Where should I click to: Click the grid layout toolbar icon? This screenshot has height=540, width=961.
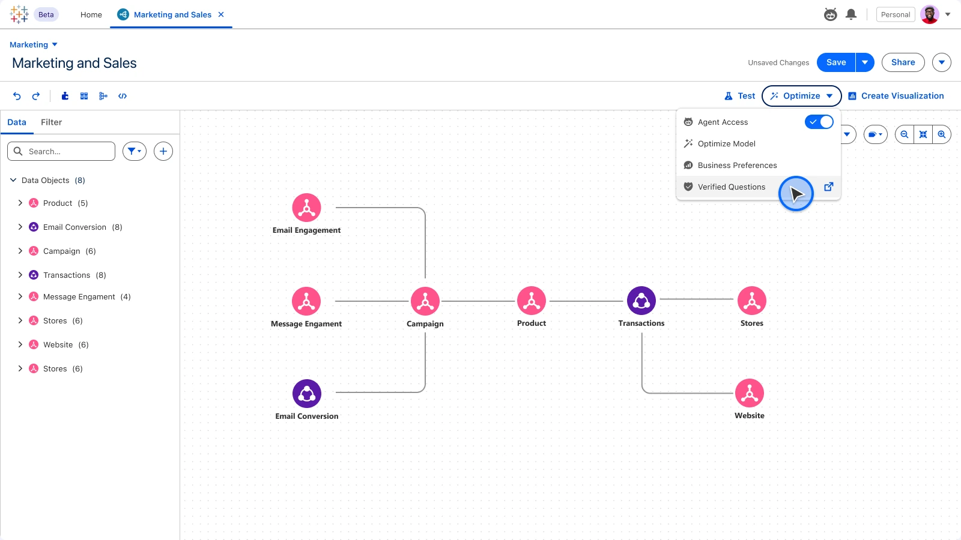(84, 96)
